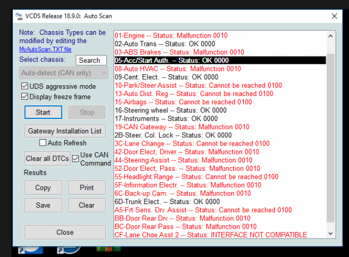Viewport: 349px width, 257px height.
Task: Click the Clear results button
Action: pyautogui.click(x=87, y=205)
